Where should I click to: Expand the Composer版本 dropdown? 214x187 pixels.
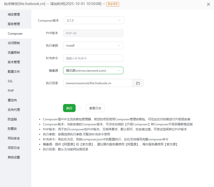(x=94, y=21)
